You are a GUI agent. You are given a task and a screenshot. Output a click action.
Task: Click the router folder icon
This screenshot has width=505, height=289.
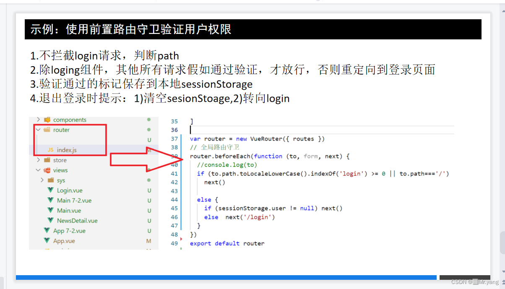(x=47, y=130)
